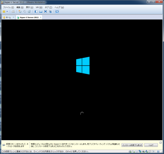The width and height of the screenshot is (164, 154).
Task: Send Ctrl+Alt+Del using the toolbar icon
Action: [x=13, y=11]
